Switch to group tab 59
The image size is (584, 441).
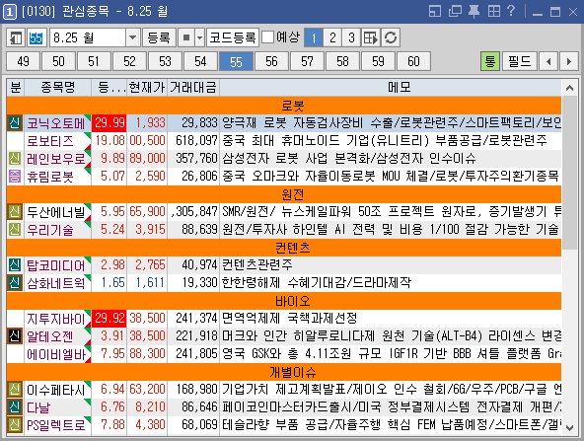point(378,61)
